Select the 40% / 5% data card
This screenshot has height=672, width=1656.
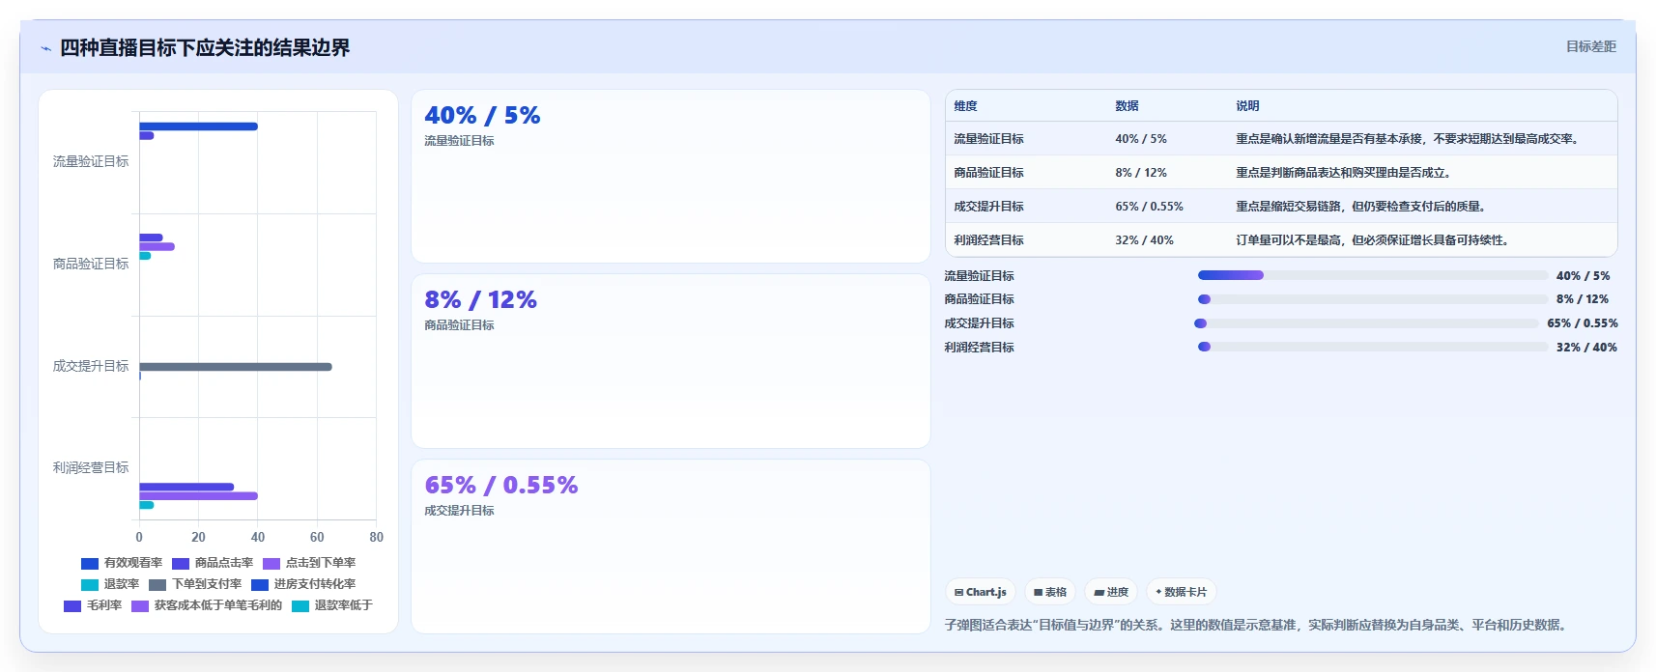[x=671, y=176]
